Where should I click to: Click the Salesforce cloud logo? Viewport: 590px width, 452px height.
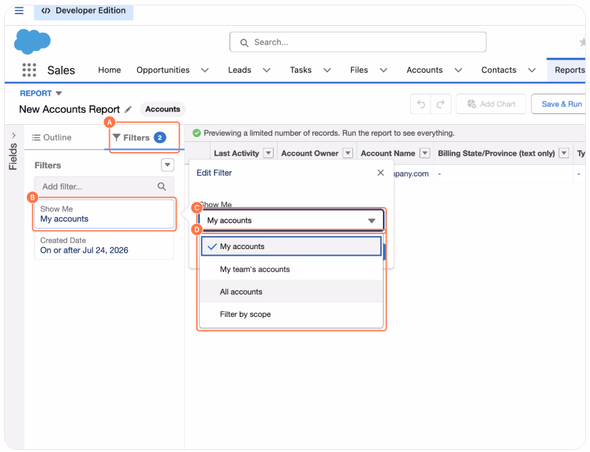(33, 41)
